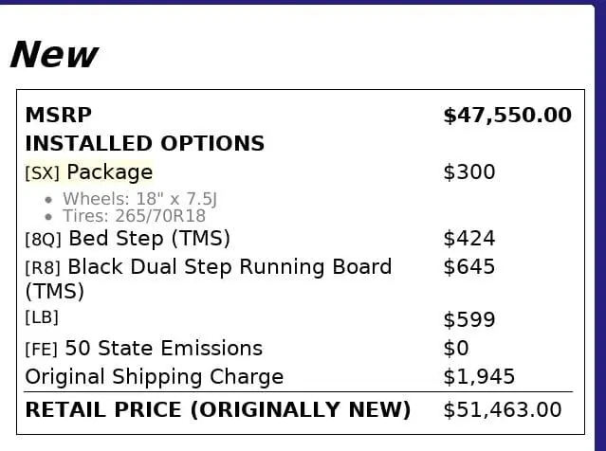Click the [SX] option code

(42, 173)
